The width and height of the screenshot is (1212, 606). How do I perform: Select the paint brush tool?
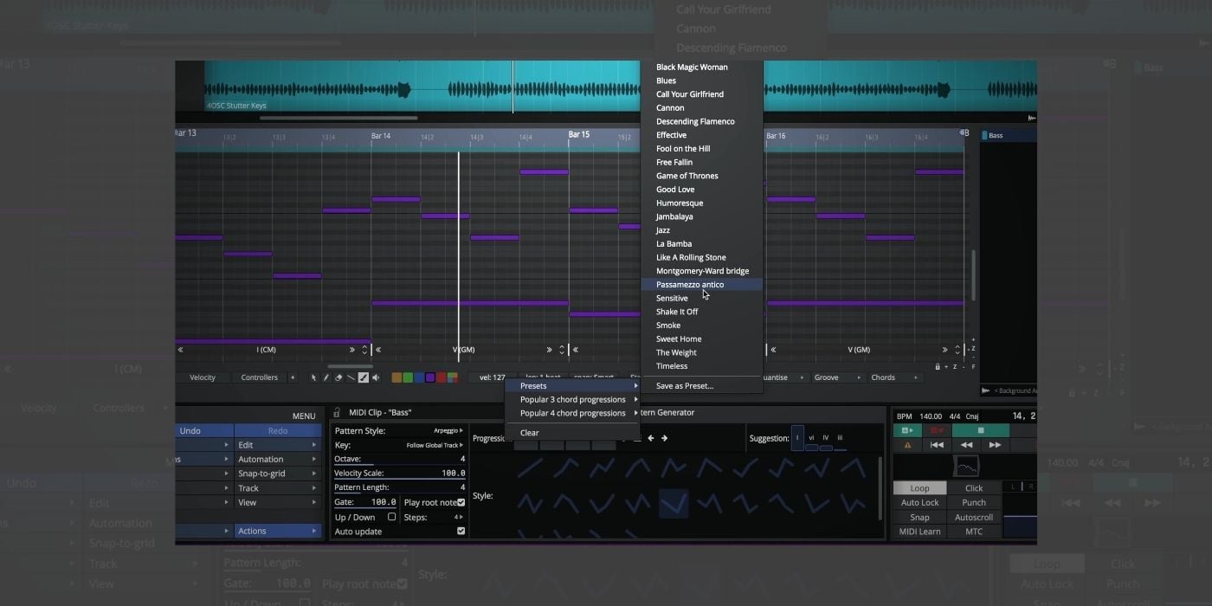[x=363, y=377]
